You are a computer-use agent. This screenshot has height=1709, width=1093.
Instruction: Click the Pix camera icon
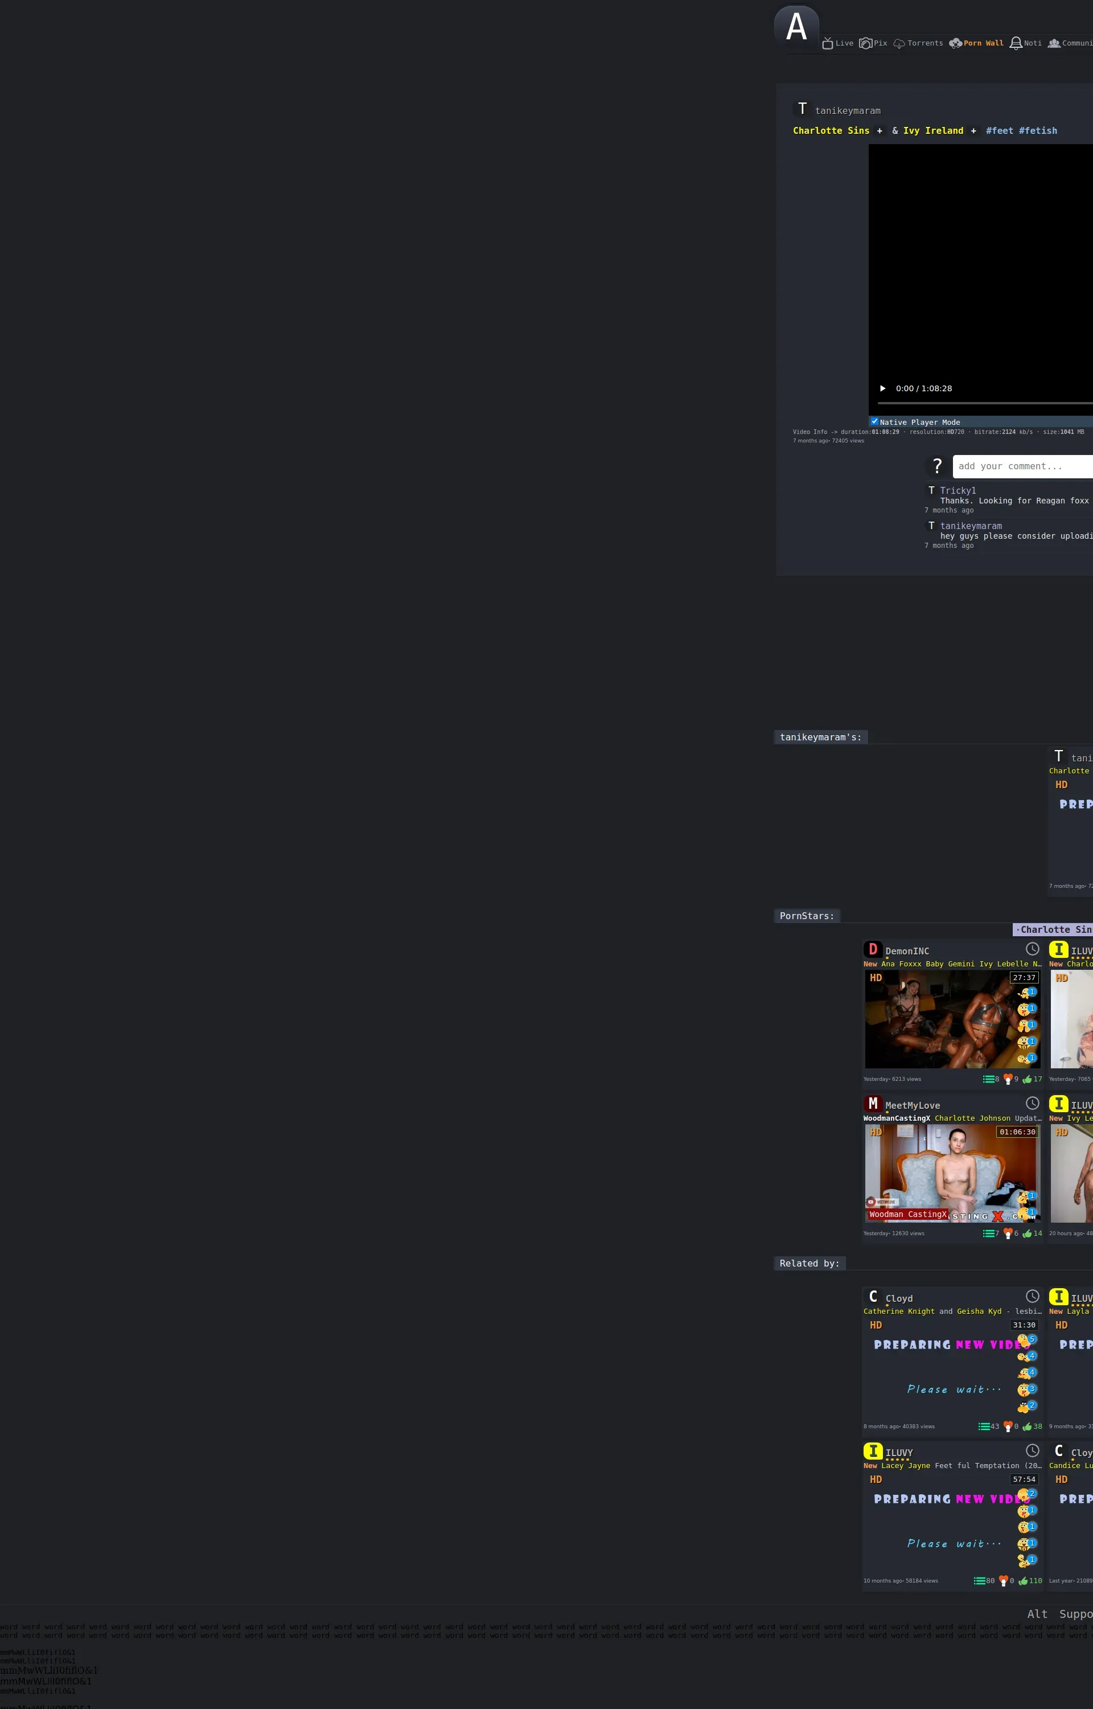(x=865, y=43)
